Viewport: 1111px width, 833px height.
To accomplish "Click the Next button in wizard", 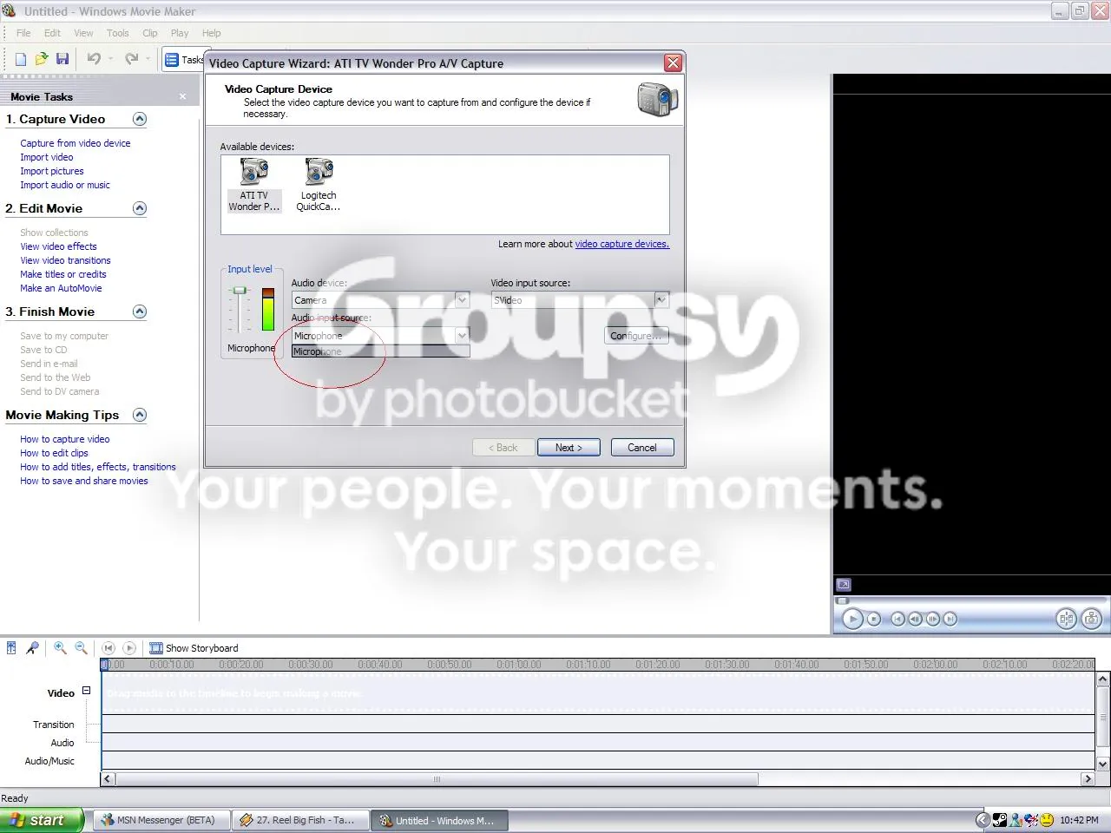I will click(x=569, y=448).
